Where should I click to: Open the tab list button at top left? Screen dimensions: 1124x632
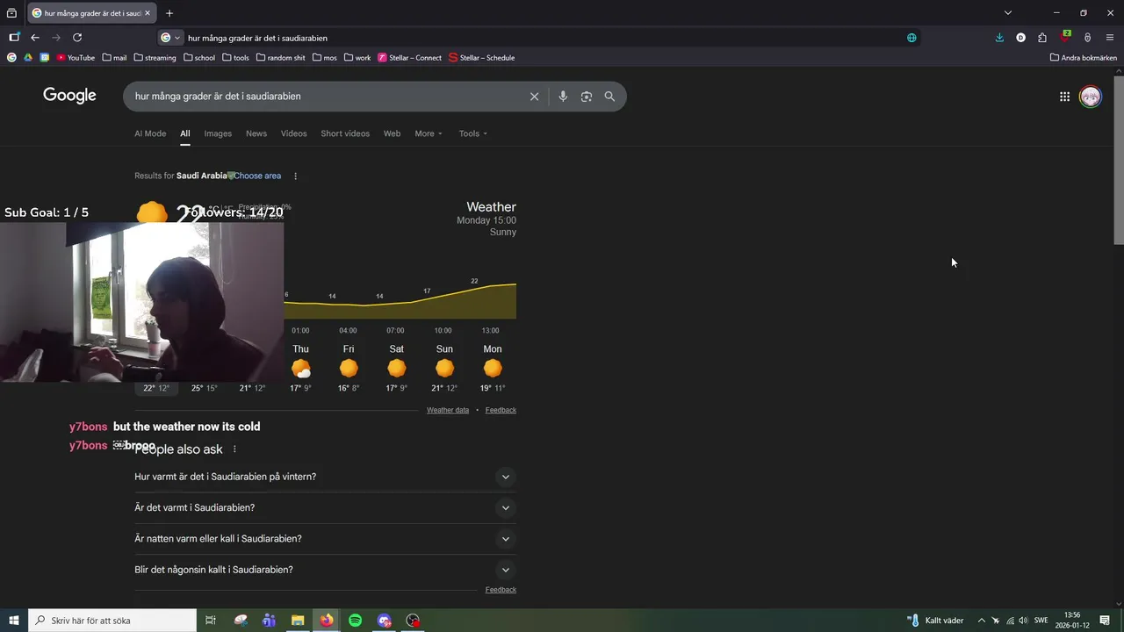[x=11, y=13]
